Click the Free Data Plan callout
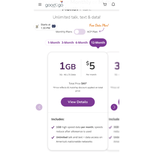The image size is (153, 153). point(99,25)
